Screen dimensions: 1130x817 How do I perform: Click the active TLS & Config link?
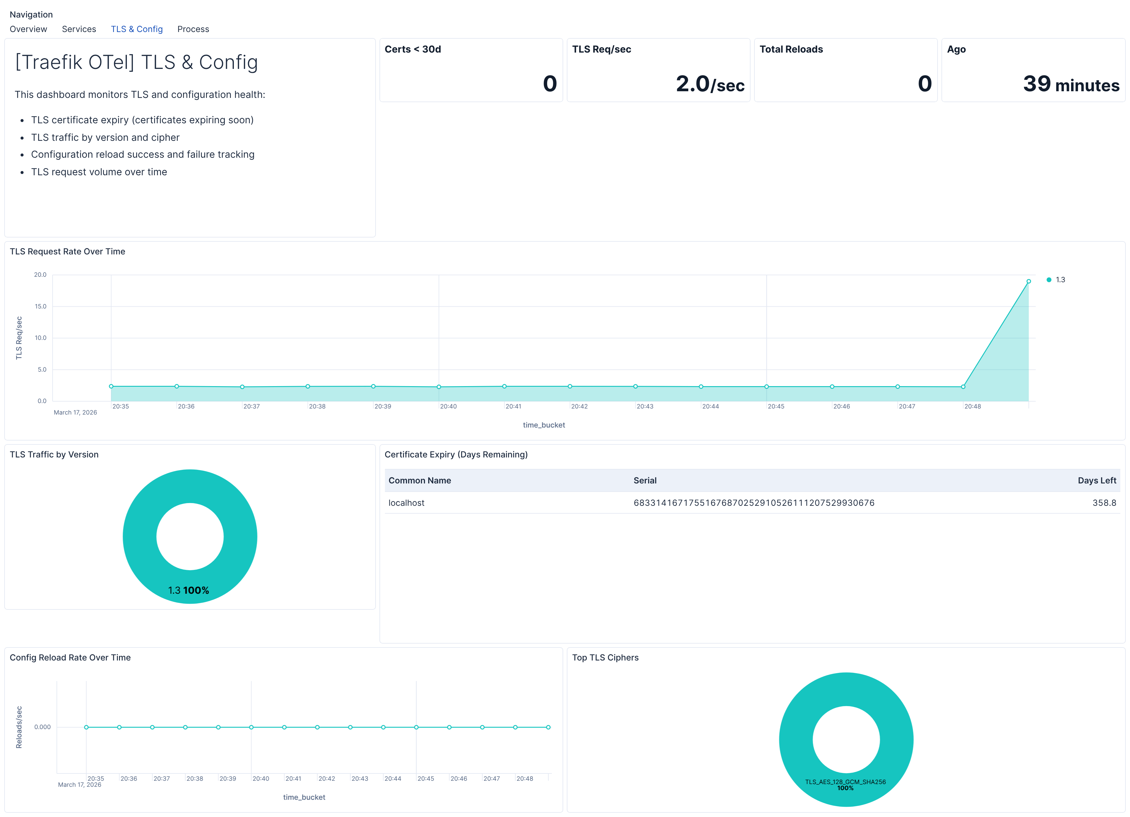tap(137, 29)
